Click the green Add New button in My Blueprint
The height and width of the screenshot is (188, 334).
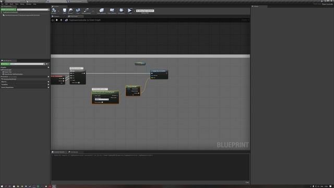pyautogui.click(x=5, y=64)
